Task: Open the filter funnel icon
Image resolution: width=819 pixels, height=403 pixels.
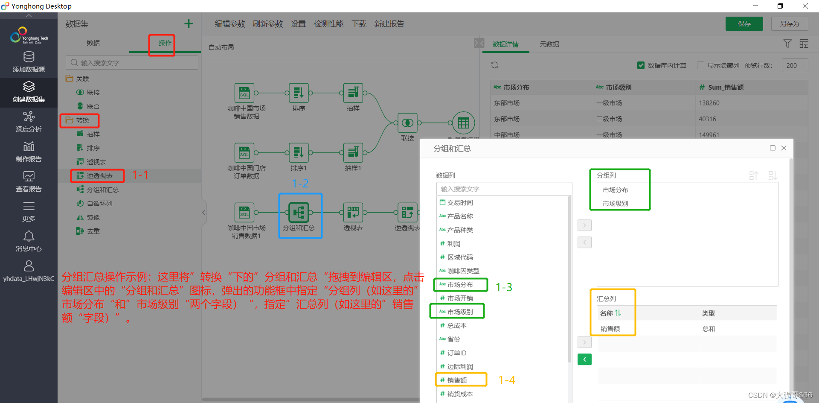Action: click(x=787, y=44)
